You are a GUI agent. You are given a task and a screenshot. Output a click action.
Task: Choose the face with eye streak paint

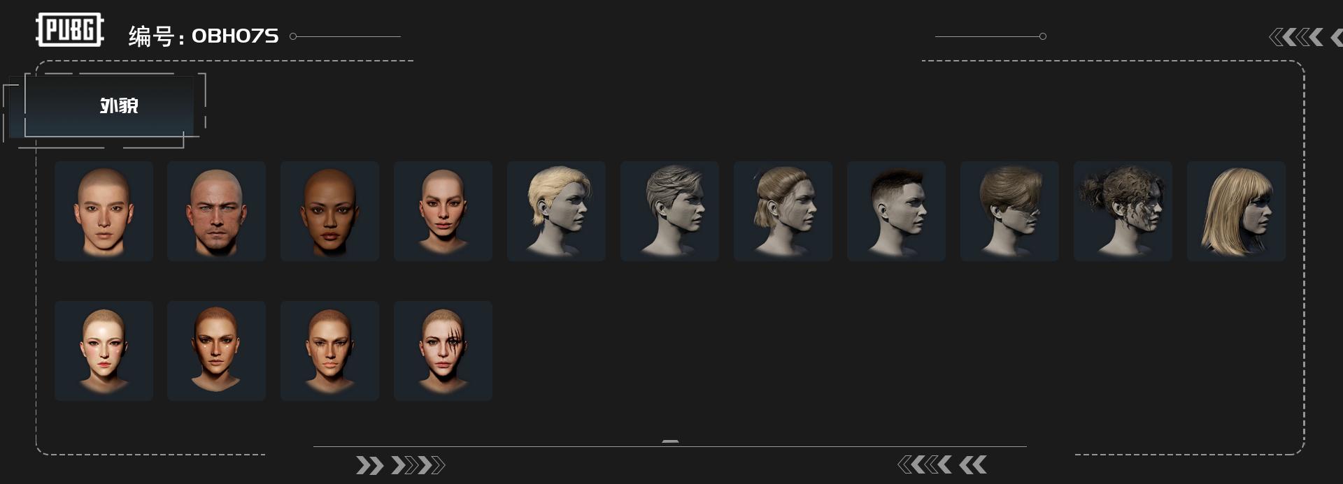pyautogui.click(x=329, y=351)
